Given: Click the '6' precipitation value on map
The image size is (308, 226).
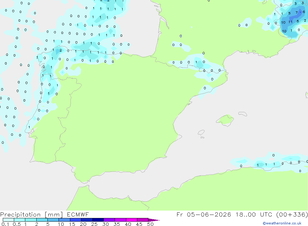Looking at the screenshot, I should click(x=304, y=12).
